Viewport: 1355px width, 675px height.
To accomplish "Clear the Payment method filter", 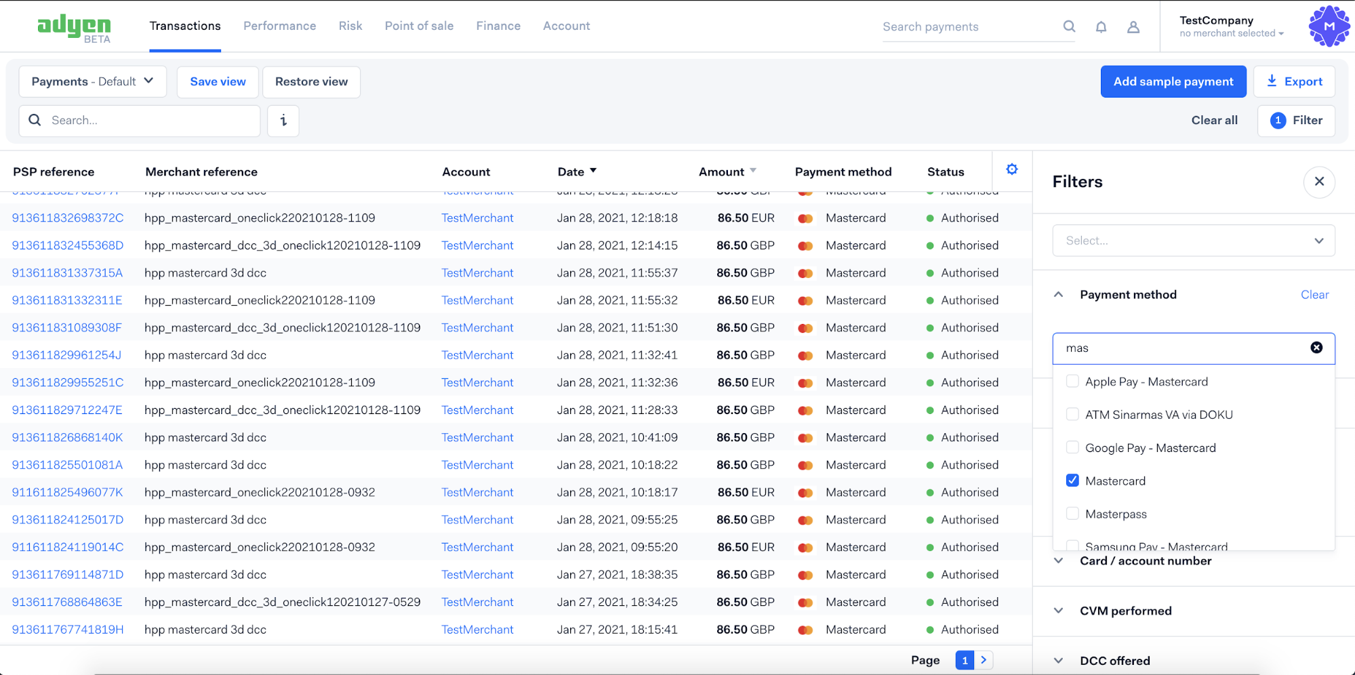I will click(x=1314, y=295).
